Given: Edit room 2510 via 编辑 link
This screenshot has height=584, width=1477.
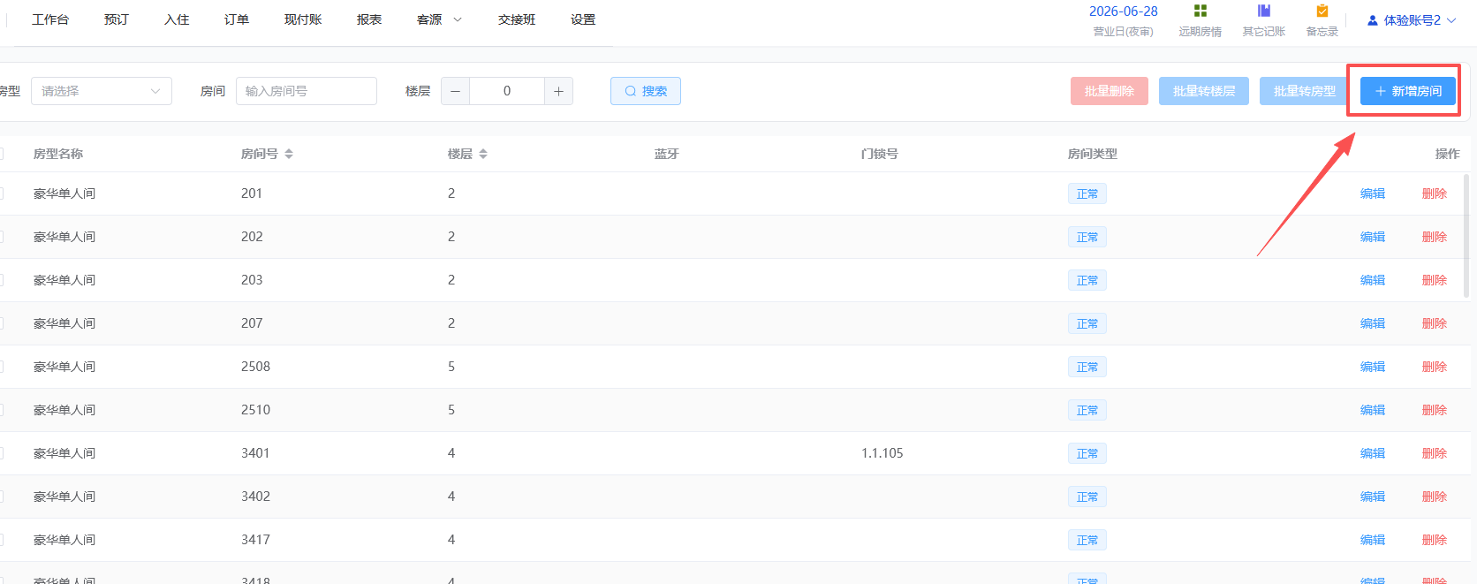Looking at the screenshot, I should click(1373, 410).
